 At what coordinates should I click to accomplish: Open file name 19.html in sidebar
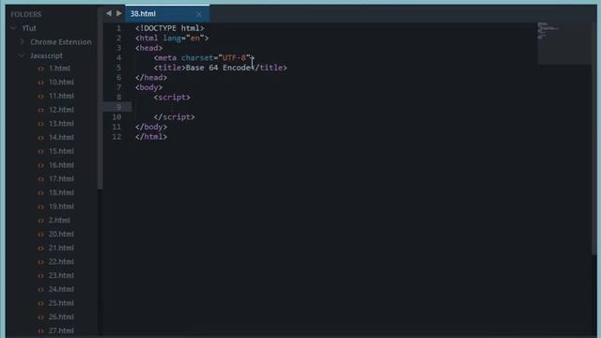pyautogui.click(x=61, y=207)
